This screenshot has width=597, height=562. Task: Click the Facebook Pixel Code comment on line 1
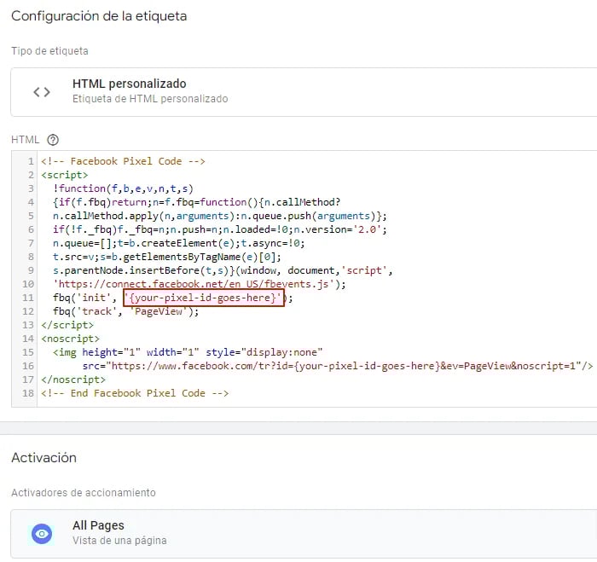(x=123, y=161)
